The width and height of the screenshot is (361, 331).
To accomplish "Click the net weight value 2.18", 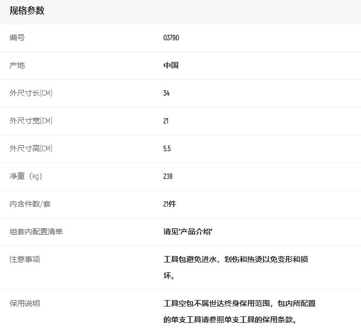I will [167, 177].
